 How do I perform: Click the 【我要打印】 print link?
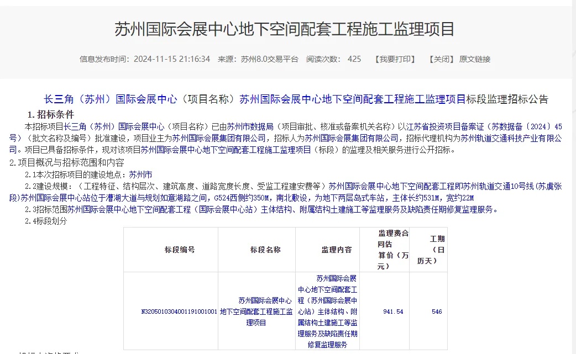tap(395, 59)
